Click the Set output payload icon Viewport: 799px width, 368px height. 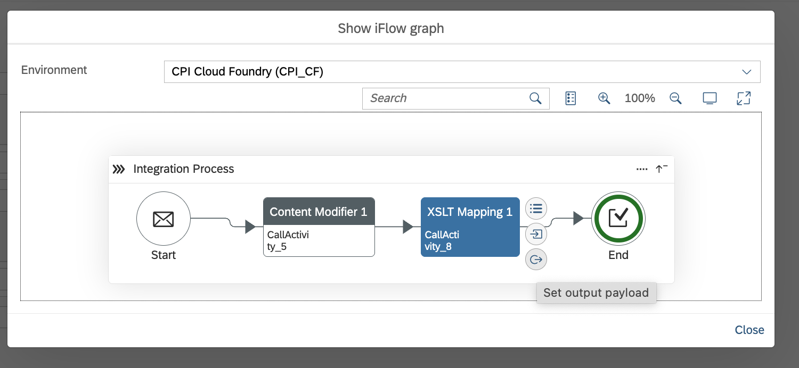536,260
